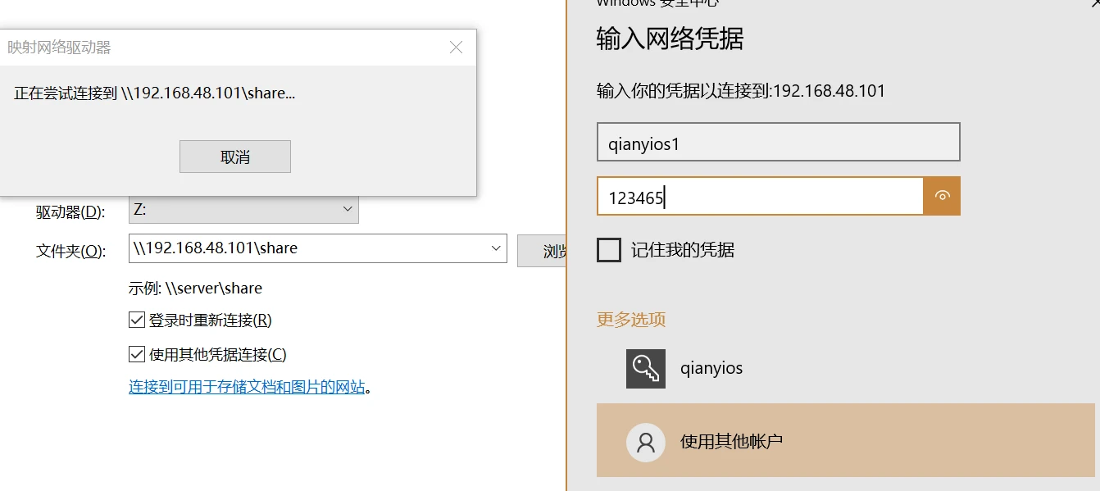Reveal the password with the eye icon
Viewport: 1100px width, 491px height.
(x=942, y=196)
